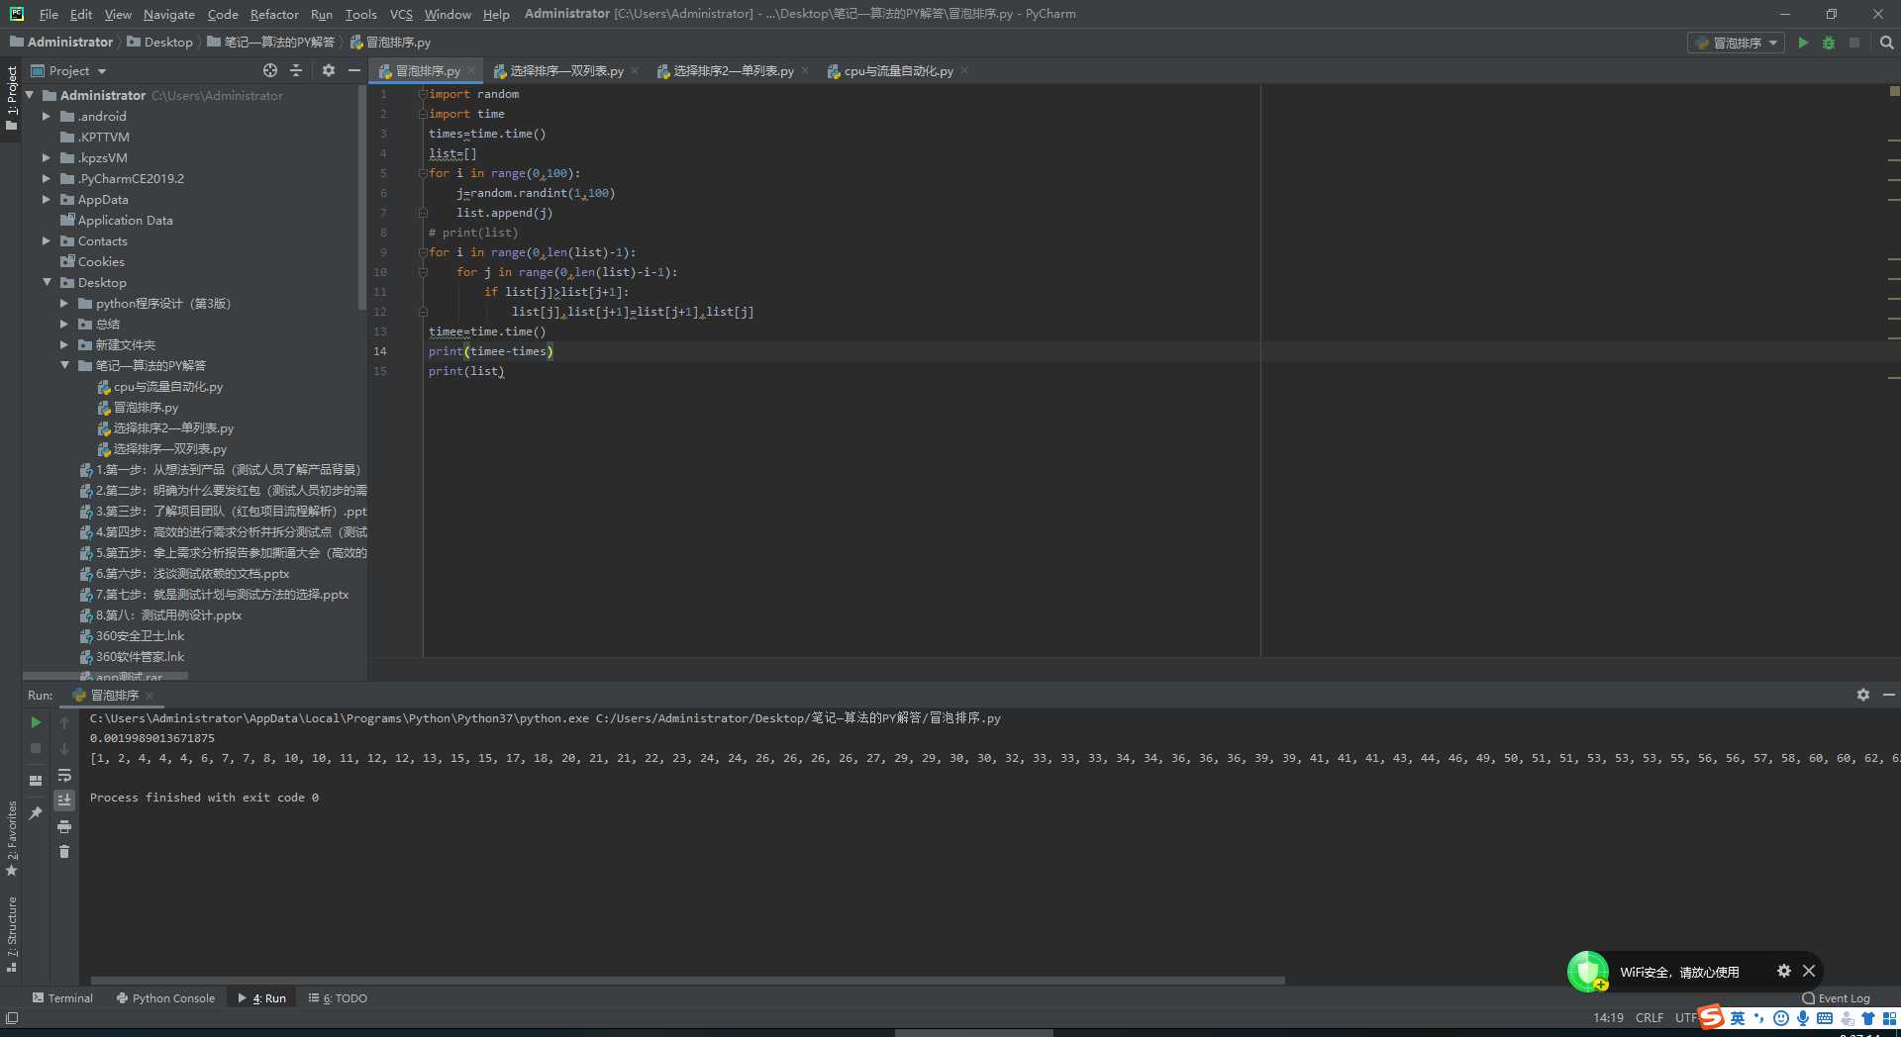Open run configuration dropdown 冒泡排序

click(1736, 43)
